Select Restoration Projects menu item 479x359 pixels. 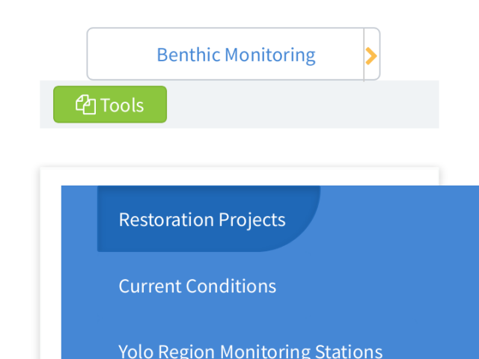coord(202,219)
